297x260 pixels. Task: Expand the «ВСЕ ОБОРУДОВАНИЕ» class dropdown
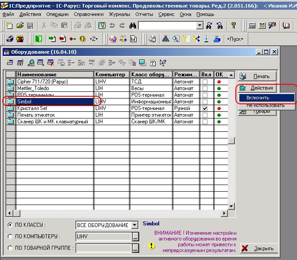(x=135, y=225)
